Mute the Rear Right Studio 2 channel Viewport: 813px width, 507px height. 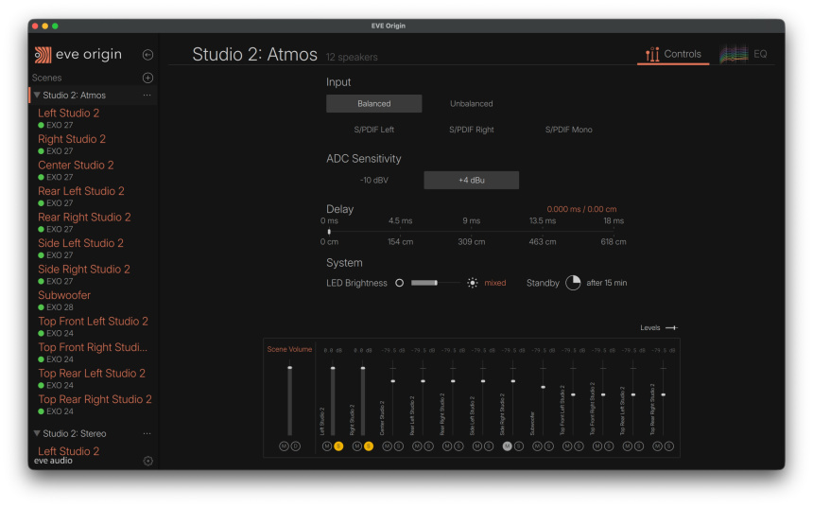(447, 446)
